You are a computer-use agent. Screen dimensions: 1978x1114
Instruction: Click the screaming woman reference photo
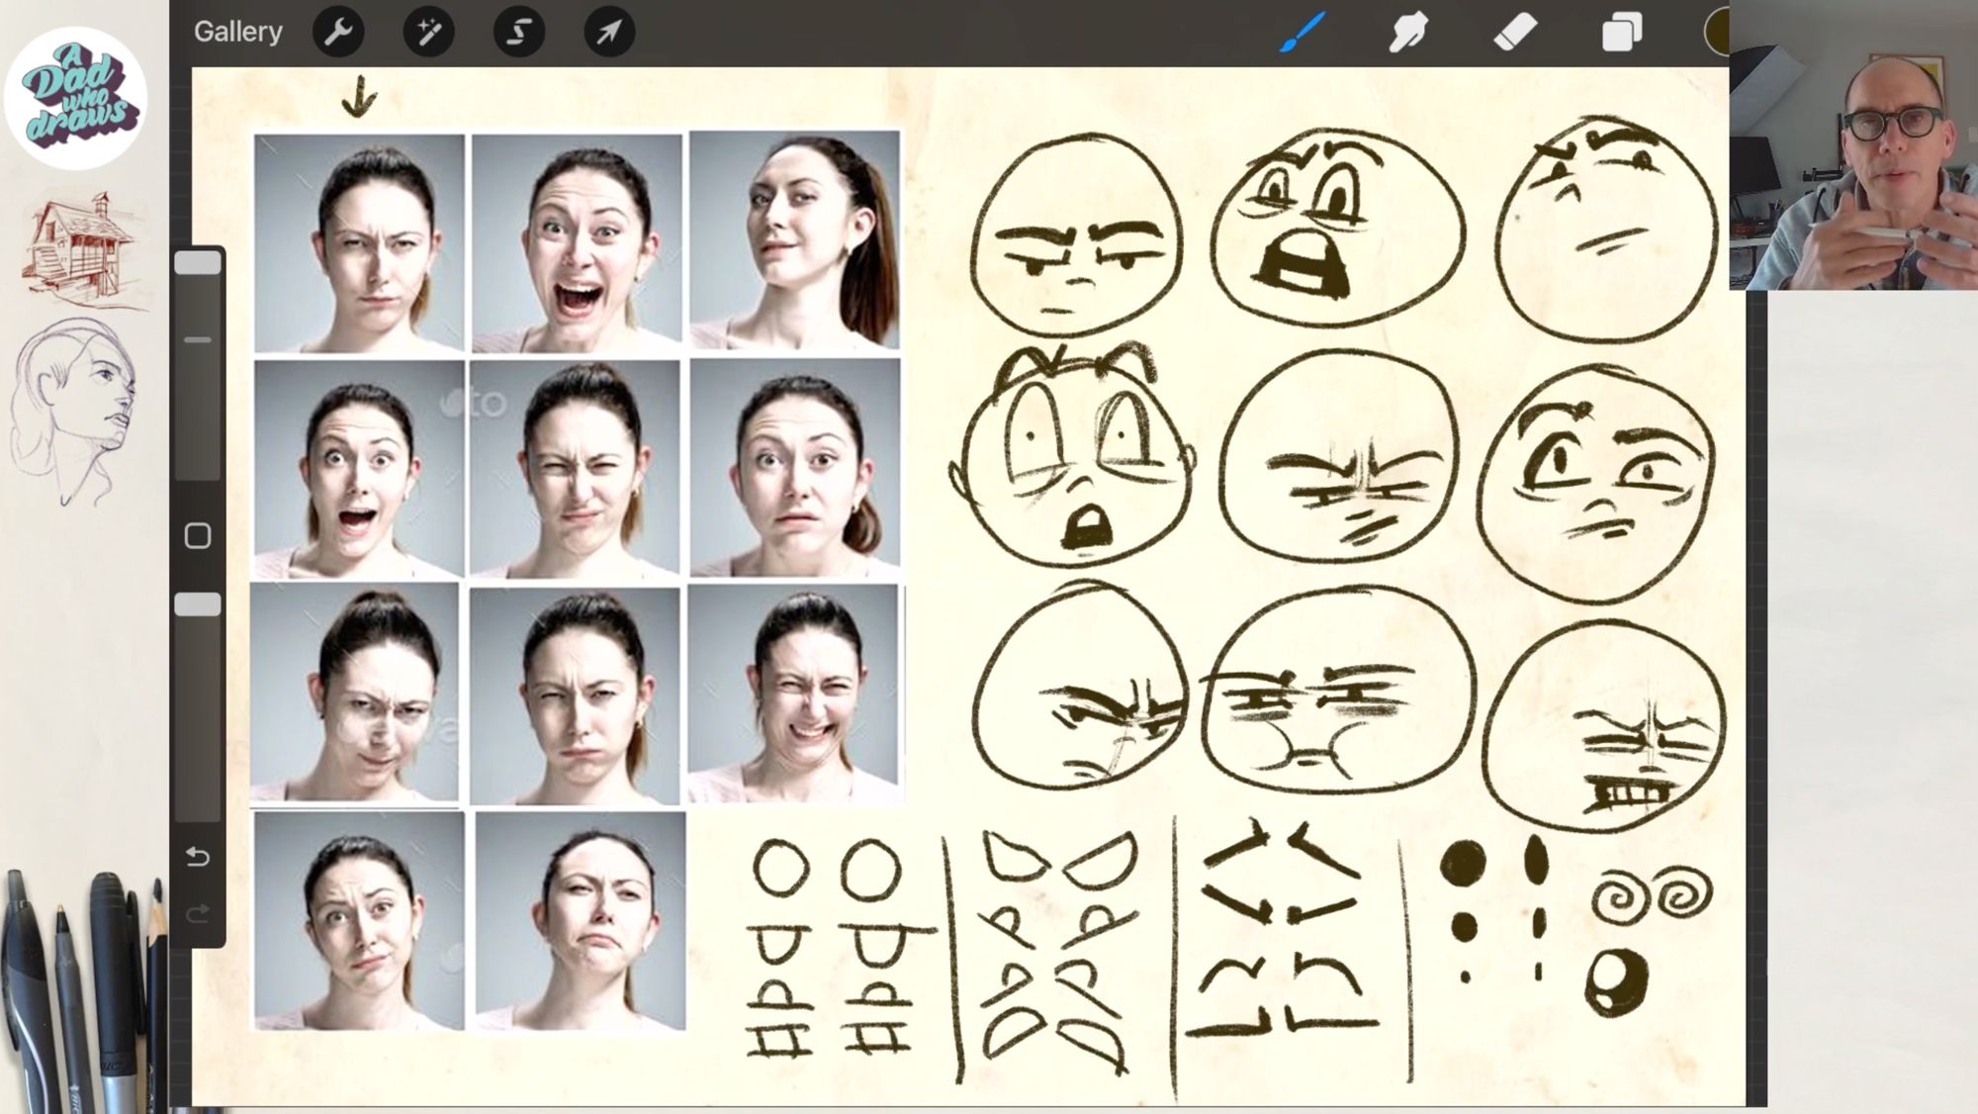[x=577, y=243]
